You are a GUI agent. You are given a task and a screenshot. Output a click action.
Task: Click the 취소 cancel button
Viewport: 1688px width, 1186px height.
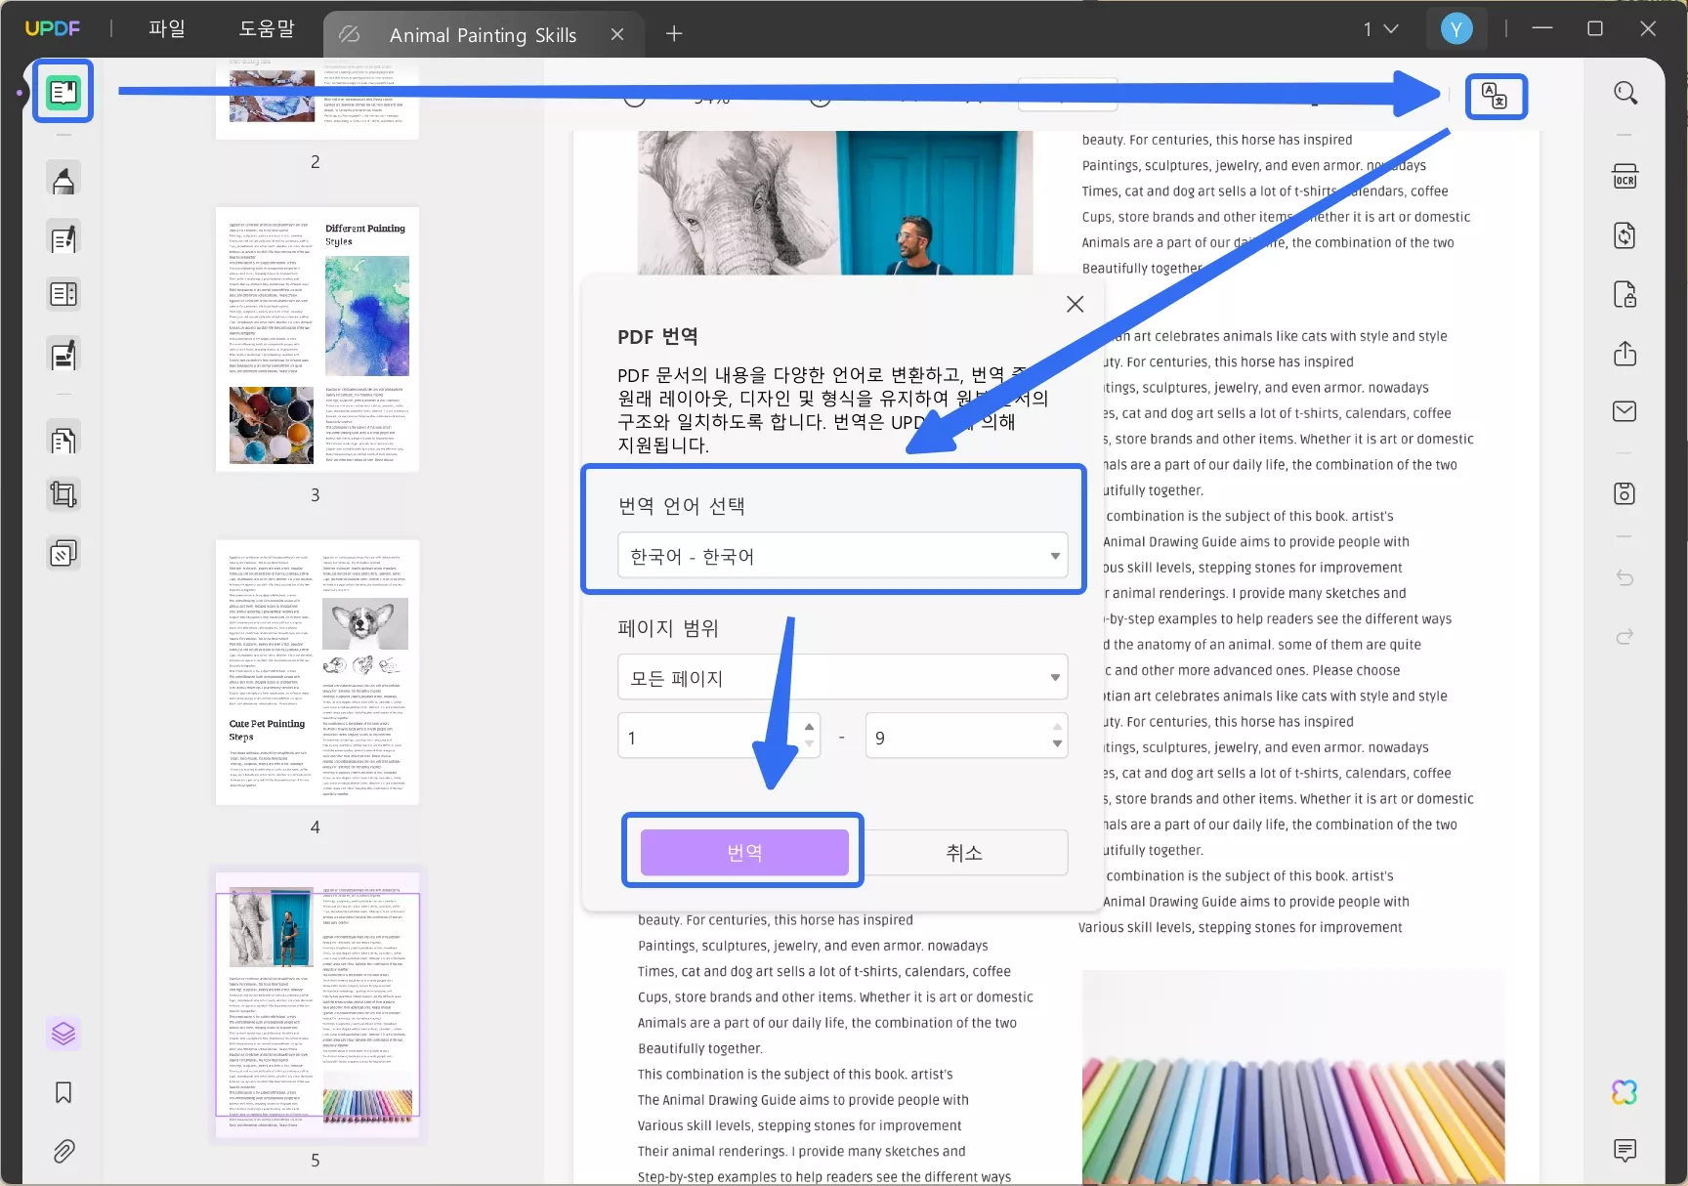[964, 852]
